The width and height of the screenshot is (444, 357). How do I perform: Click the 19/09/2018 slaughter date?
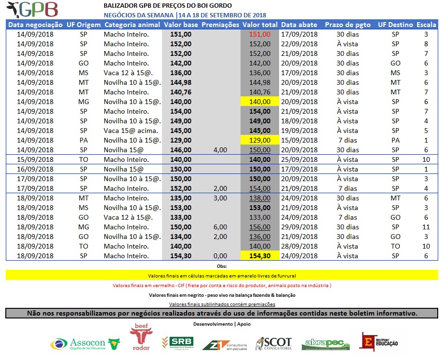click(x=299, y=131)
